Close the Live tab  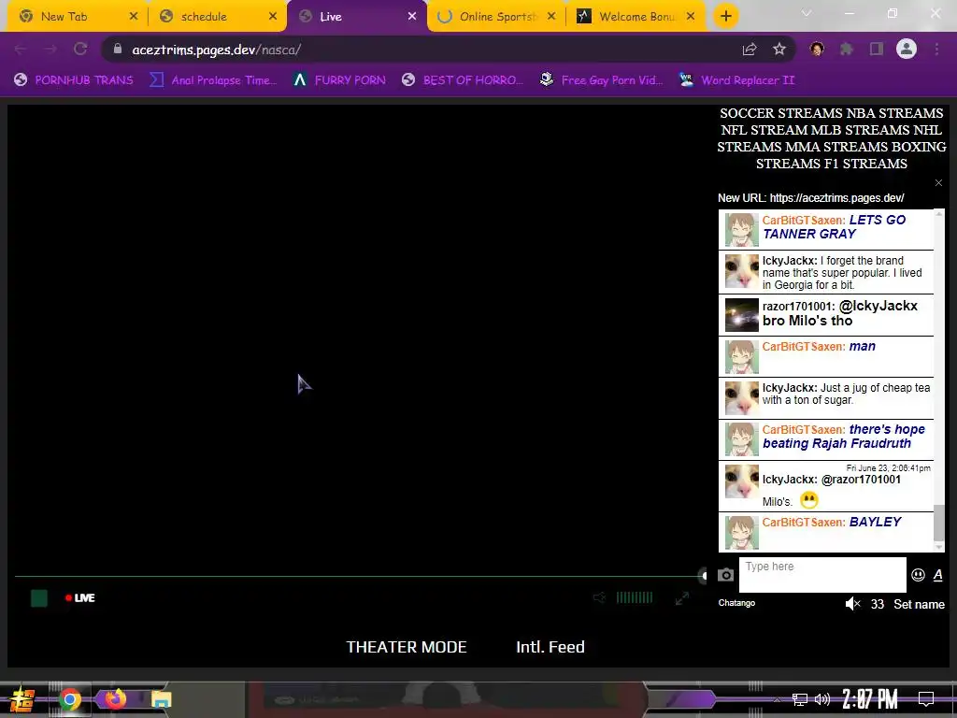pos(412,17)
